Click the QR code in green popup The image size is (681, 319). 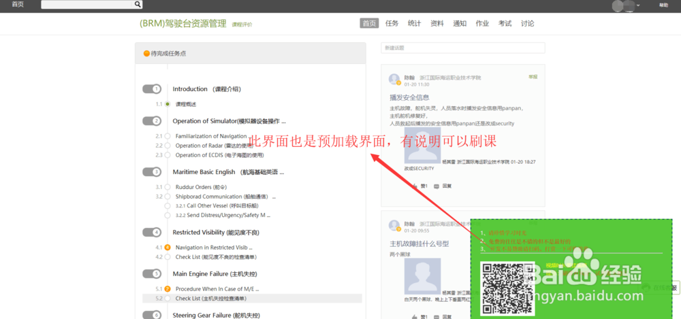click(507, 288)
